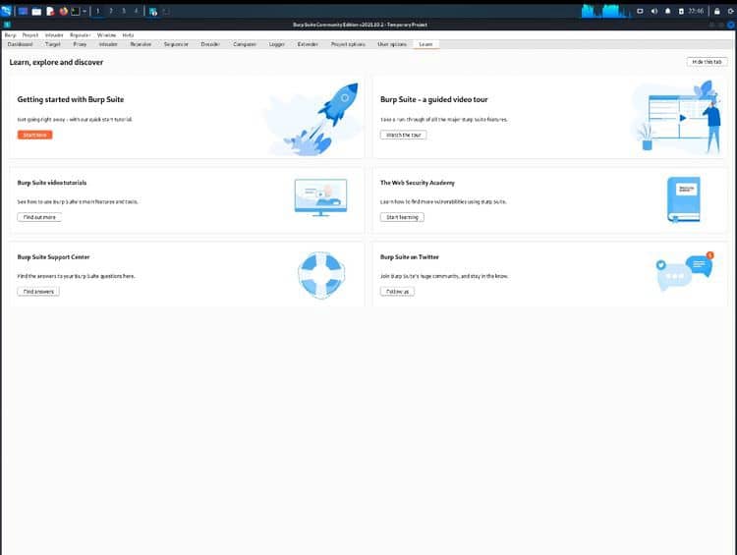737x555 pixels.
Task: Switch to workspace 3
Action: 124,11
